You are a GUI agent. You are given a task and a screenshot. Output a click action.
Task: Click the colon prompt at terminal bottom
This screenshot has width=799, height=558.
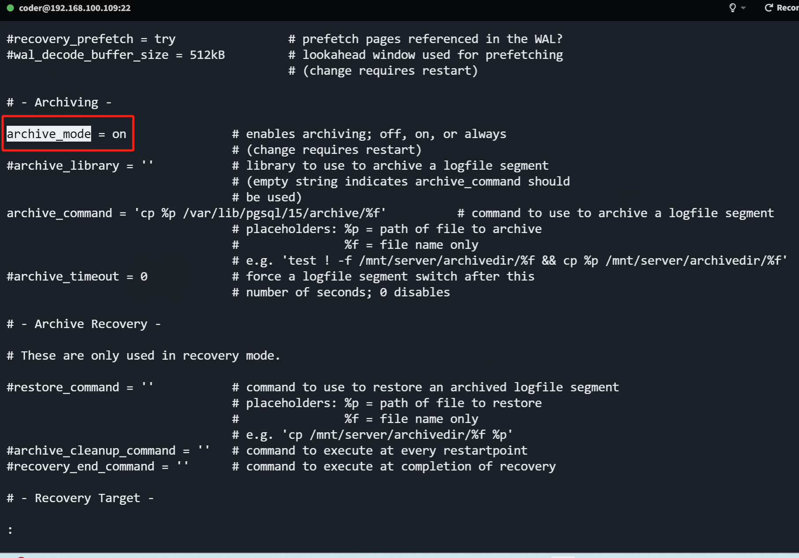click(10, 530)
